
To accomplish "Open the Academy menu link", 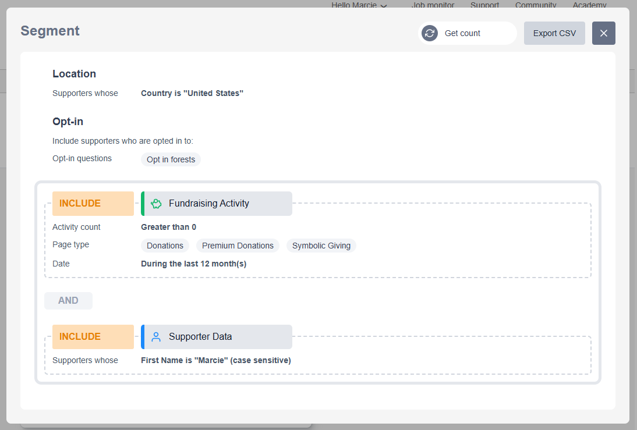I will (589, 5).
